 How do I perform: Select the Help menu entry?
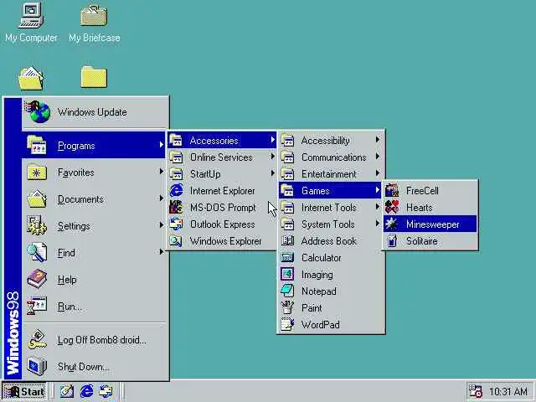coord(95,279)
